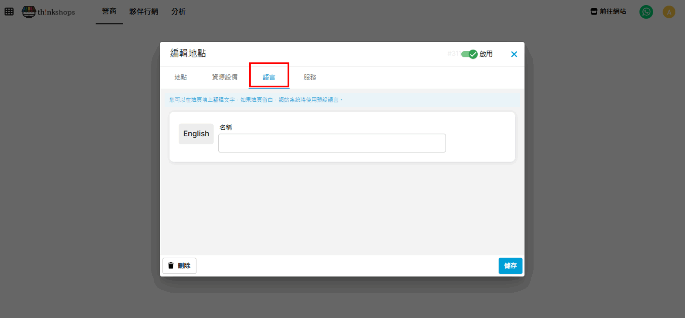This screenshot has width=685, height=318.
Task: Click the thinkshops logo
Action: point(48,12)
